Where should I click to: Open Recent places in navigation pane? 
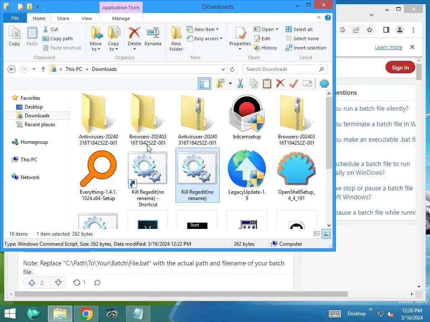tap(39, 124)
